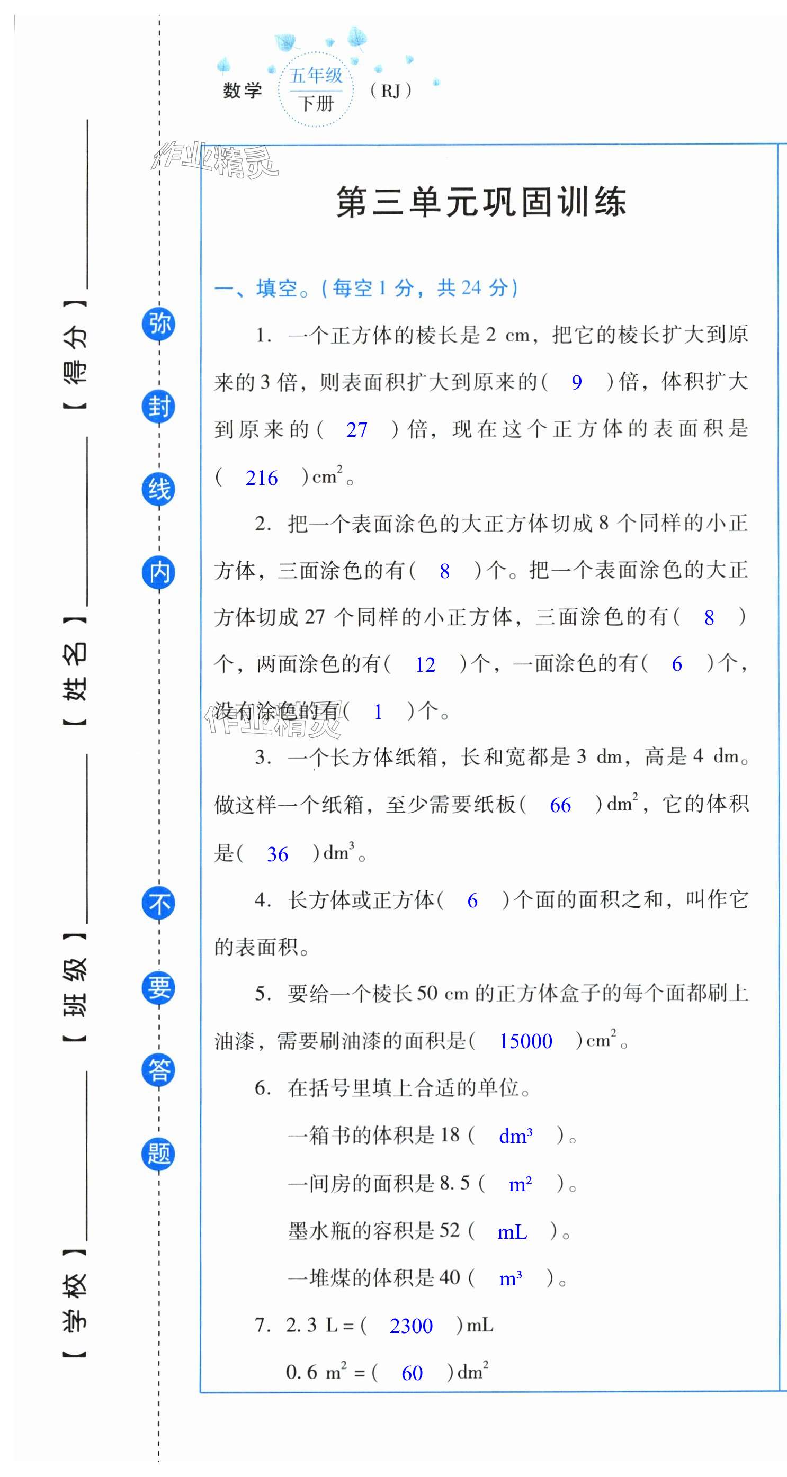Click the 五年级下册 dotted circle badge
Viewport: 787px width, 1477px height.
pos(316,89)
